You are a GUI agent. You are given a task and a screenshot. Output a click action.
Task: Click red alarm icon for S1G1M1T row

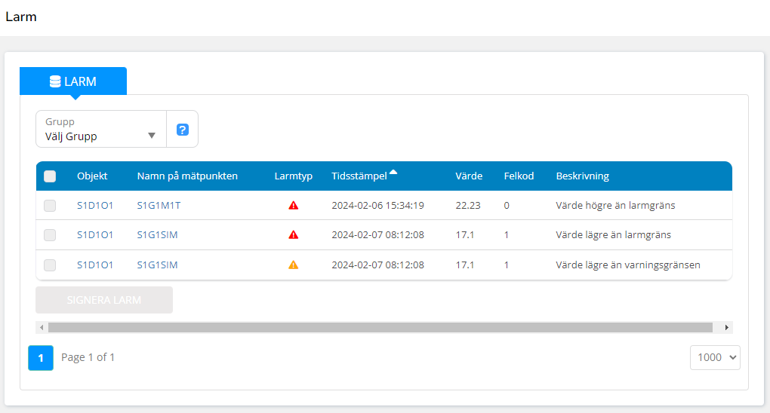click(x=294, y=205)
